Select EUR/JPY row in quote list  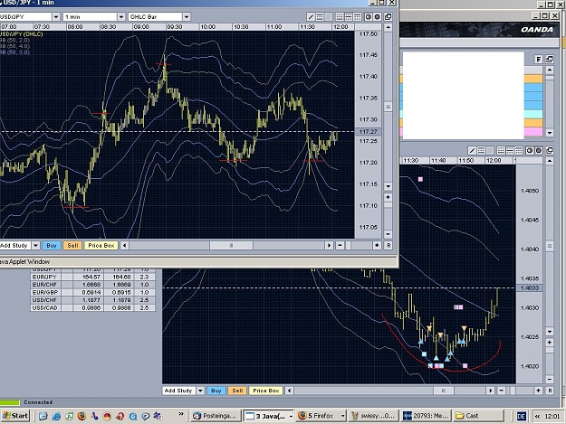click(x=92, y=277)
